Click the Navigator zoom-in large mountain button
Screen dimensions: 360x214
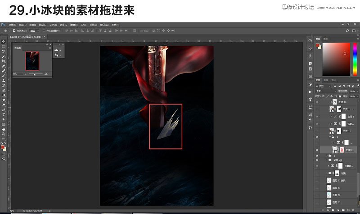coord(46,74)
